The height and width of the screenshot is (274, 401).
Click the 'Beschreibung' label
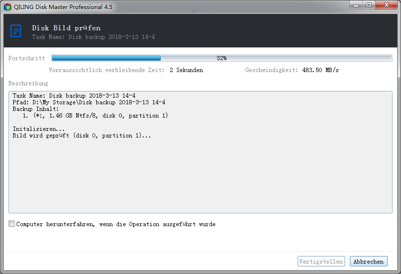click(28, 83)
